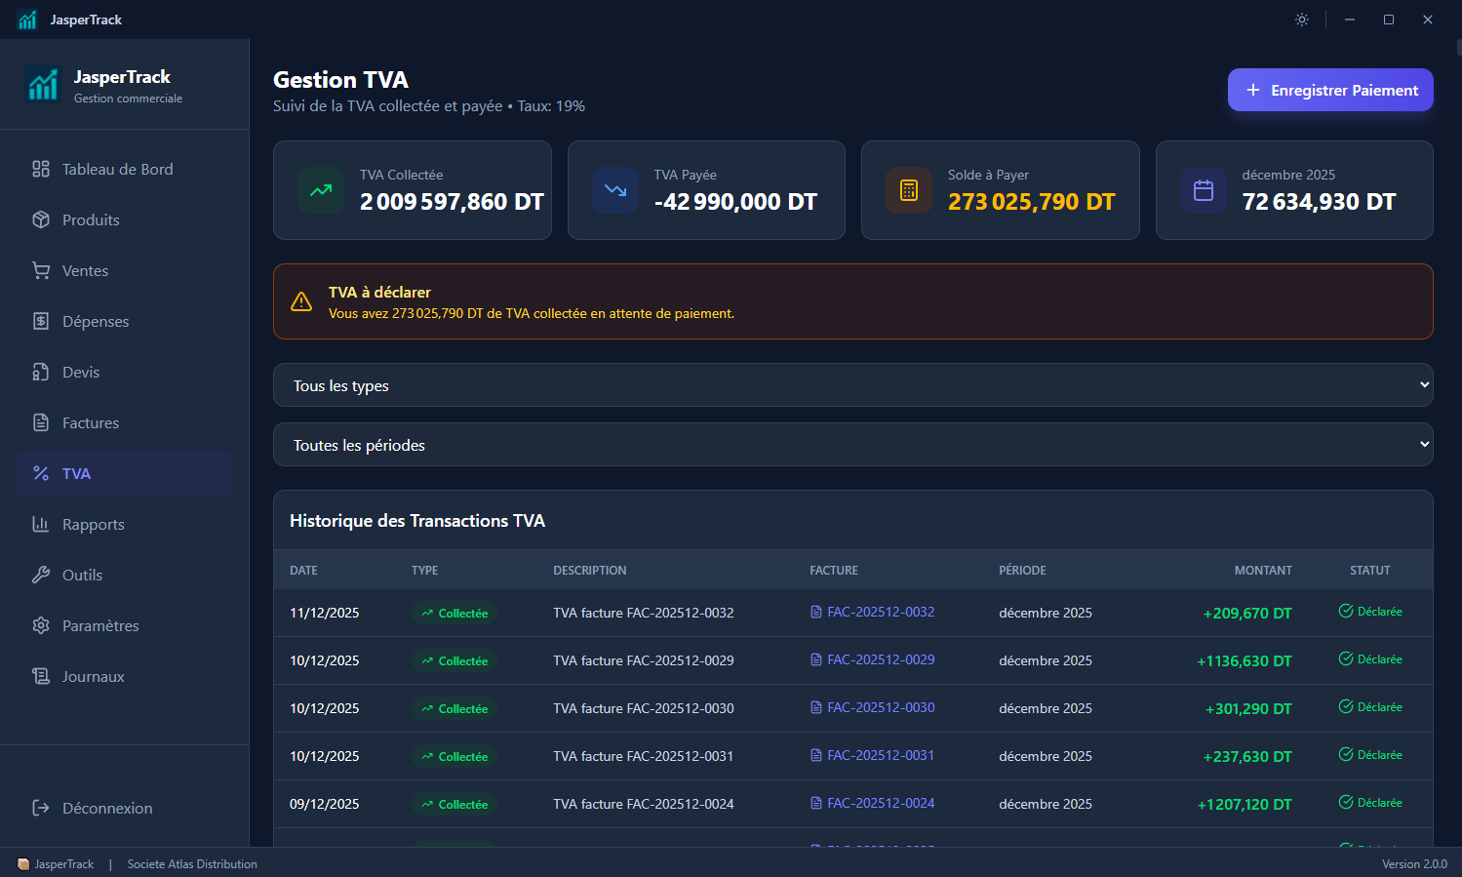Open the Tous les types dropdown
1462x877 pixels.
[x=853, y=385]
